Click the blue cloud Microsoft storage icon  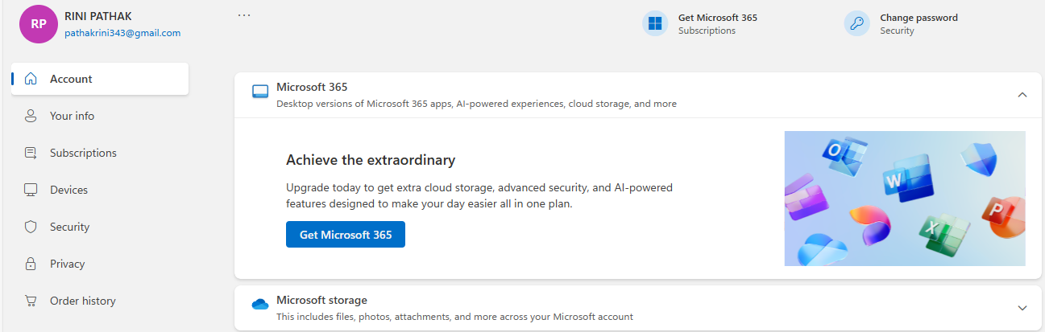259,305
